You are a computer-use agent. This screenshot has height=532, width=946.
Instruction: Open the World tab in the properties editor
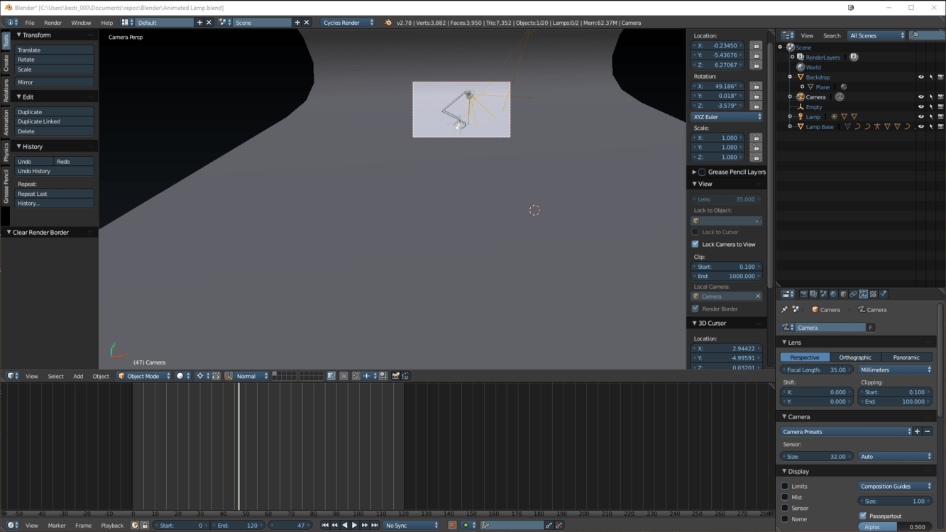coord(834,294)
